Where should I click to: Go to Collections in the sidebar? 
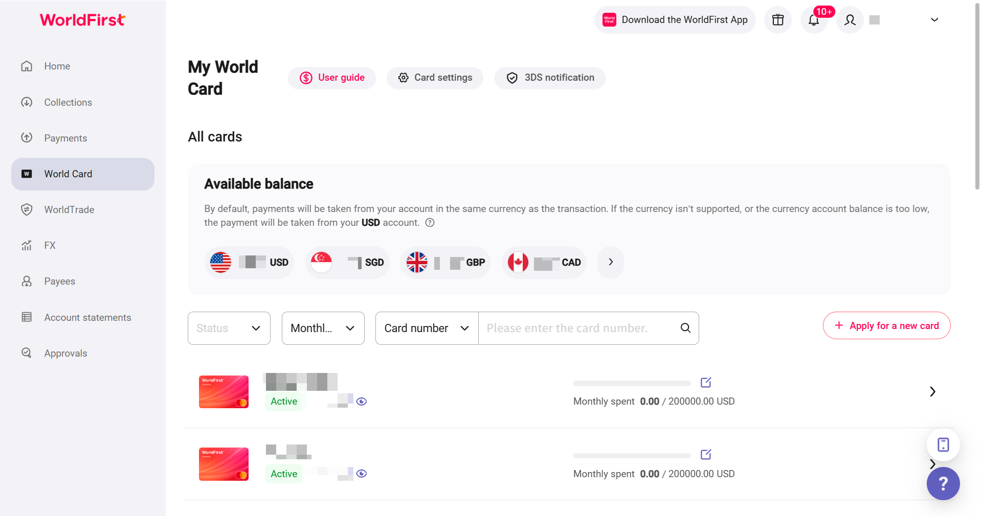pyautogui.click(x=68, y=102)
